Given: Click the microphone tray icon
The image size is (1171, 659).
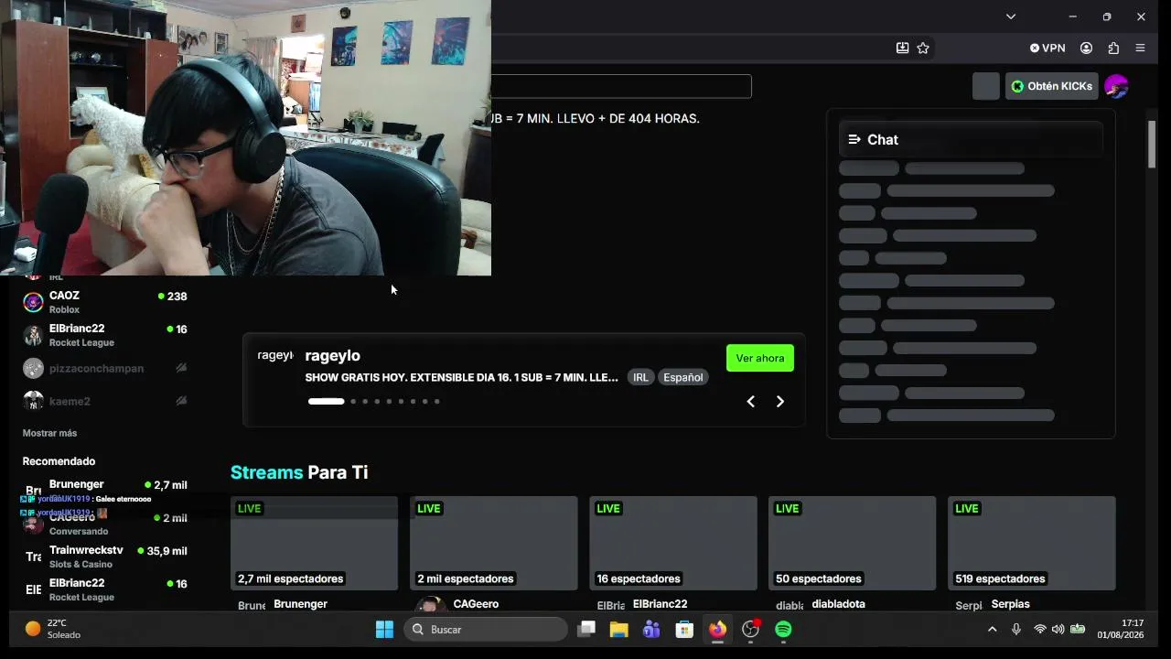Looking at the screenshot, I should 1015,629.
